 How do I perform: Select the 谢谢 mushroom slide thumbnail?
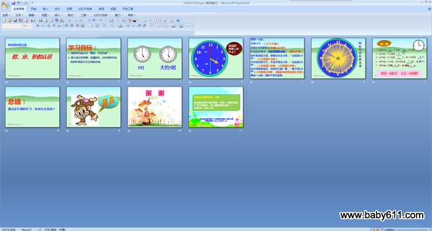[x=155, y=107]
